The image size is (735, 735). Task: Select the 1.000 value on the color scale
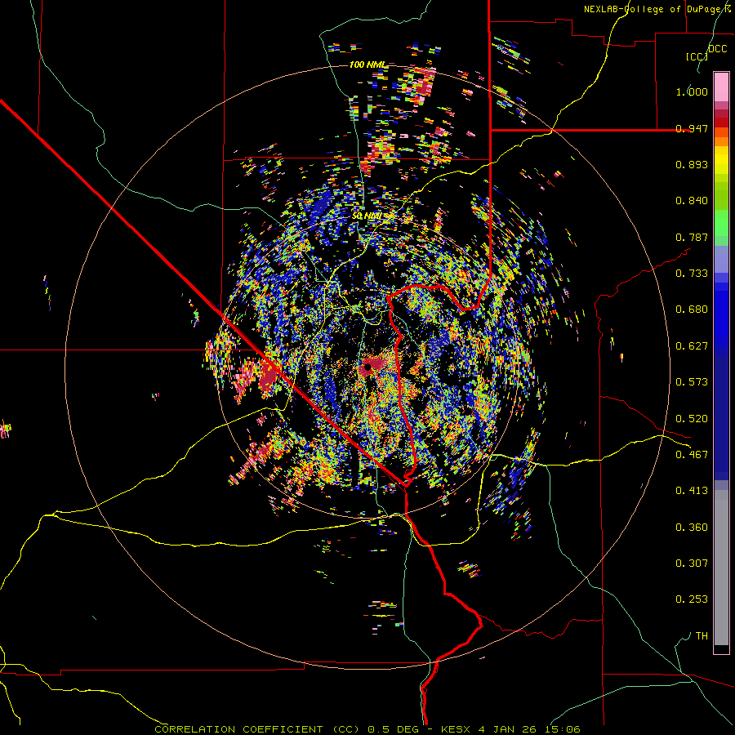tap(692, 91)
